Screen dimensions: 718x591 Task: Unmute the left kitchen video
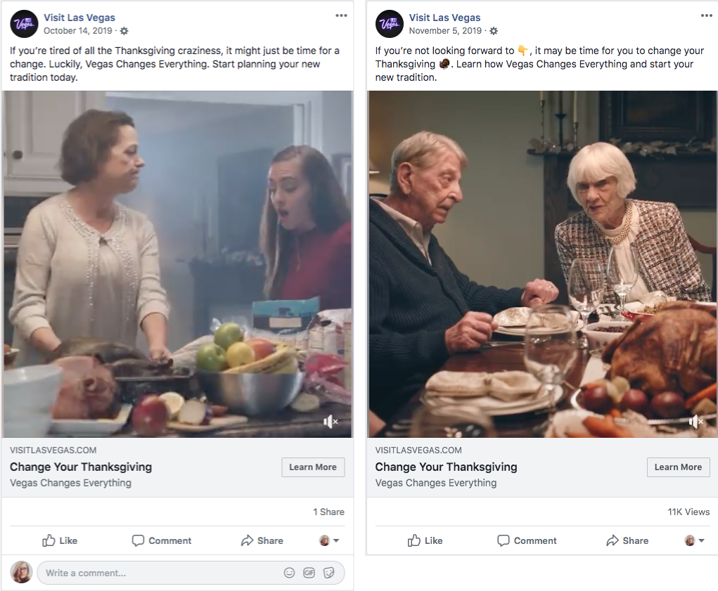[x=331, y=422]
